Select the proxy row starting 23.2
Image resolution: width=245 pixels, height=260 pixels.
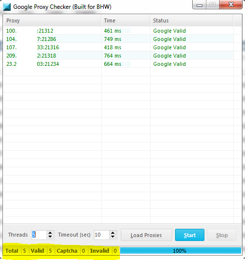click(118, 64)
